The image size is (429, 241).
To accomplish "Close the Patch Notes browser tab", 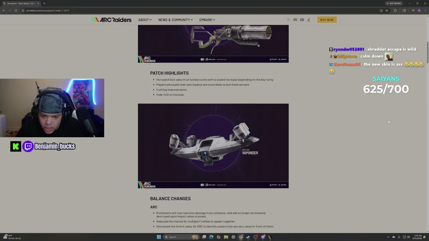I will [x=38, y=3].
